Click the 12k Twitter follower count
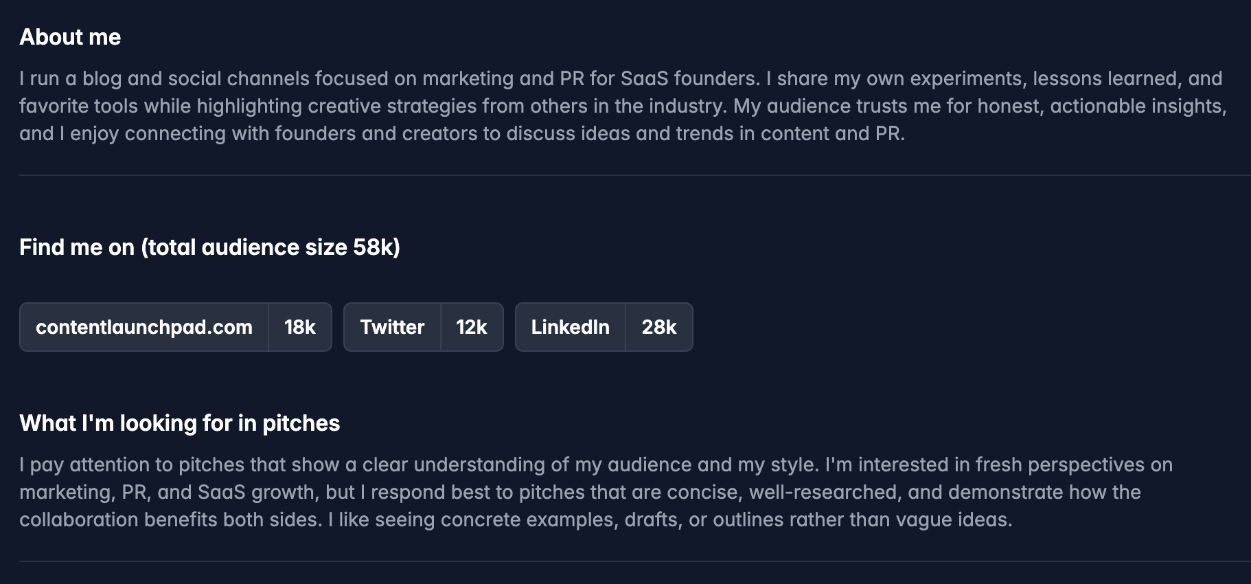 pos(472,327)
